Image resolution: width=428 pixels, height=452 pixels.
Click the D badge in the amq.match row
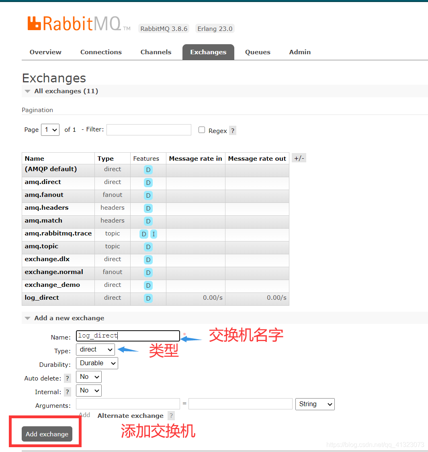[148, 221]
